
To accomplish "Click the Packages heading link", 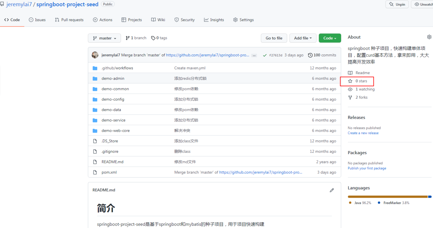I will pos(357,152).
